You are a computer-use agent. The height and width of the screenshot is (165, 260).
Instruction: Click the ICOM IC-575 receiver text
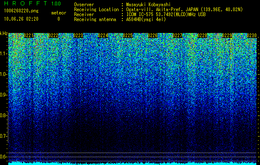[x=166, y=14]
